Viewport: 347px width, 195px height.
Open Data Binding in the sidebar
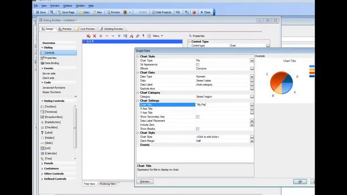(50, 63)
